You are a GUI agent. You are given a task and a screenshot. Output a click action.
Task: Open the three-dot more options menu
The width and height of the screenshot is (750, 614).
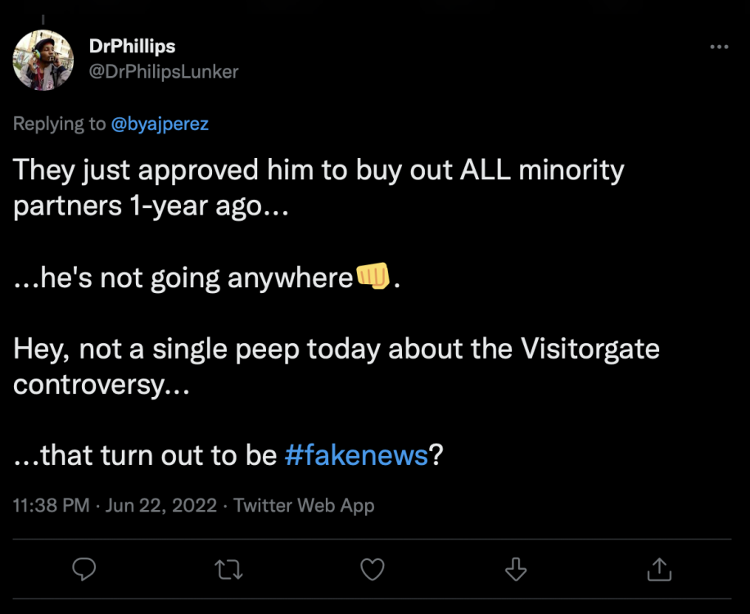click(x=719, y=47)
